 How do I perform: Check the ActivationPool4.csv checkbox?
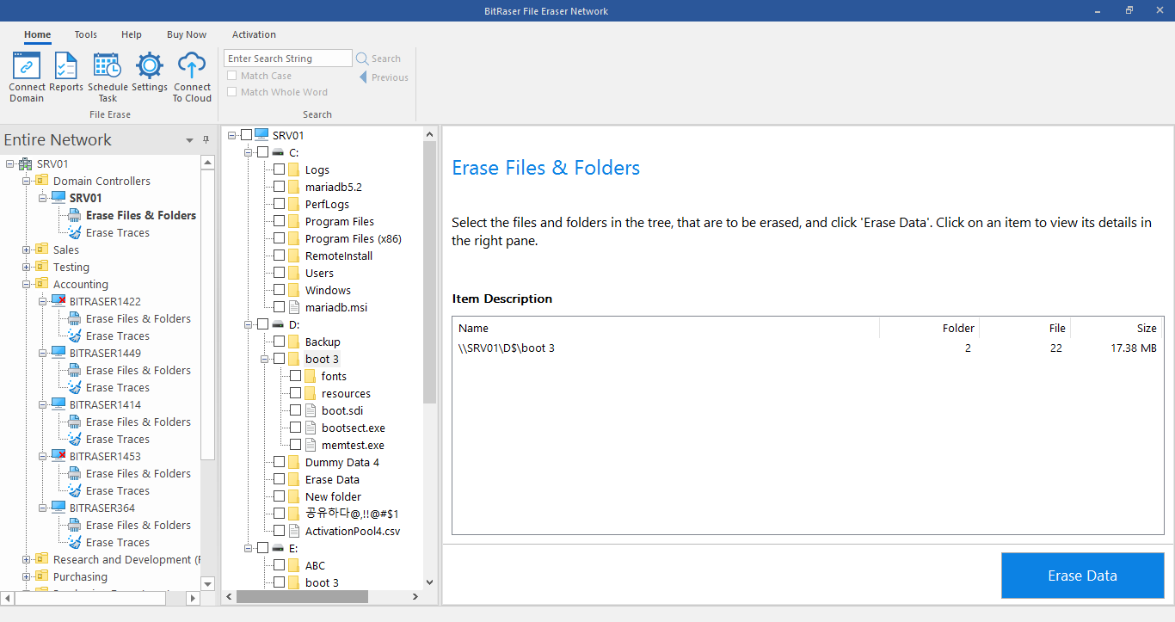coord(279,531)
